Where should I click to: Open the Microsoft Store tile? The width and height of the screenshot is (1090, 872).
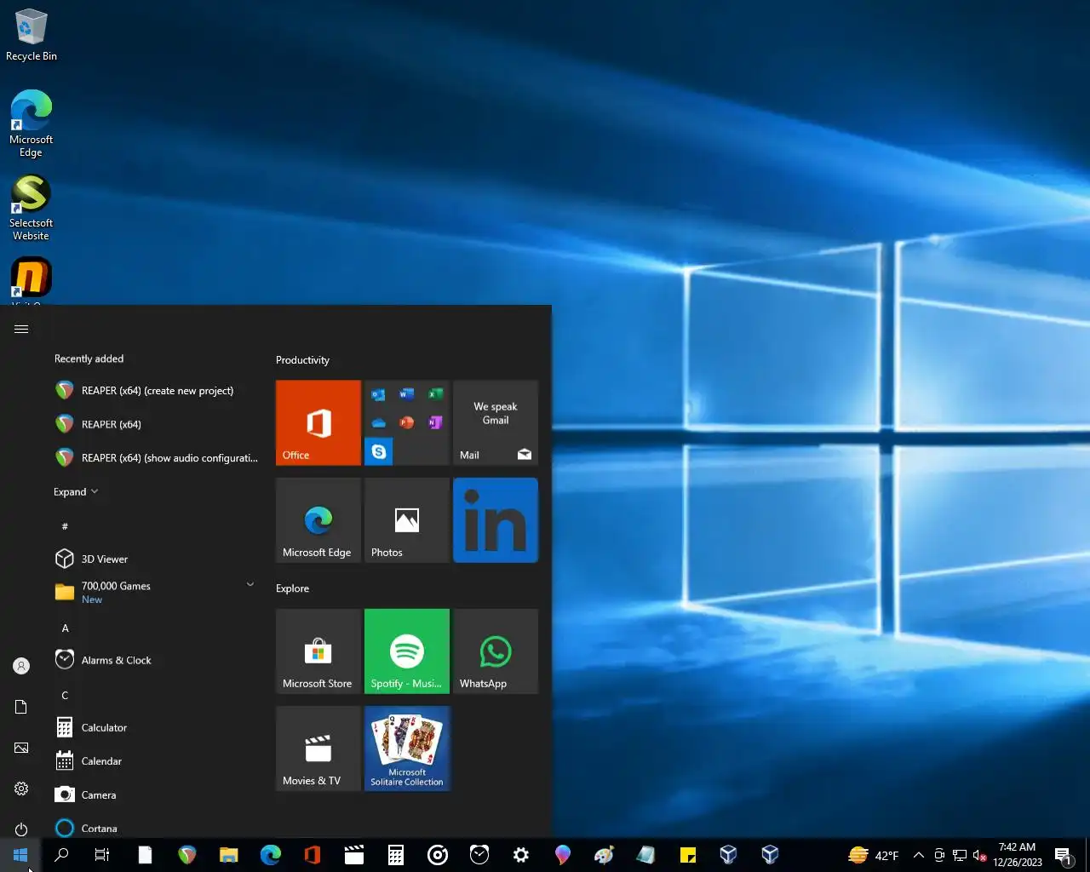pyautogui.click(x=318, y=651)
